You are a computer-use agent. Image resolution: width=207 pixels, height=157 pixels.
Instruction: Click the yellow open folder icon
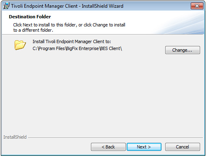pyautogui.click(x=20, y=45)
